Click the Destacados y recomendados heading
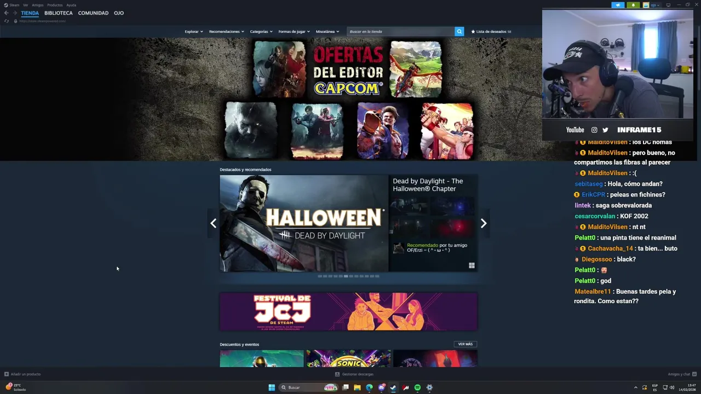This screenshot has height=394, width=701. point(245,170)
